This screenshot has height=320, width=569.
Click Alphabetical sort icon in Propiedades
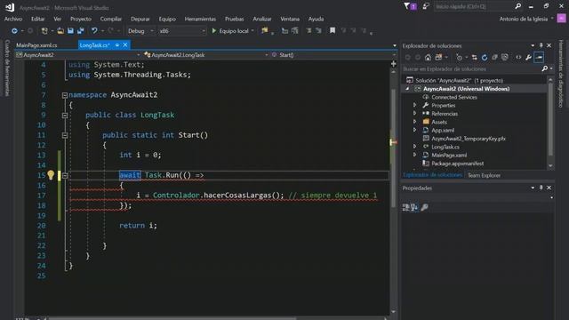(x=414, y=207)
